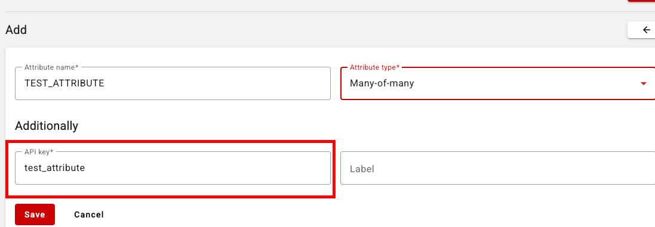Click the red caret in Attribute type
The image size is (655, 227).
coord(643,84)
